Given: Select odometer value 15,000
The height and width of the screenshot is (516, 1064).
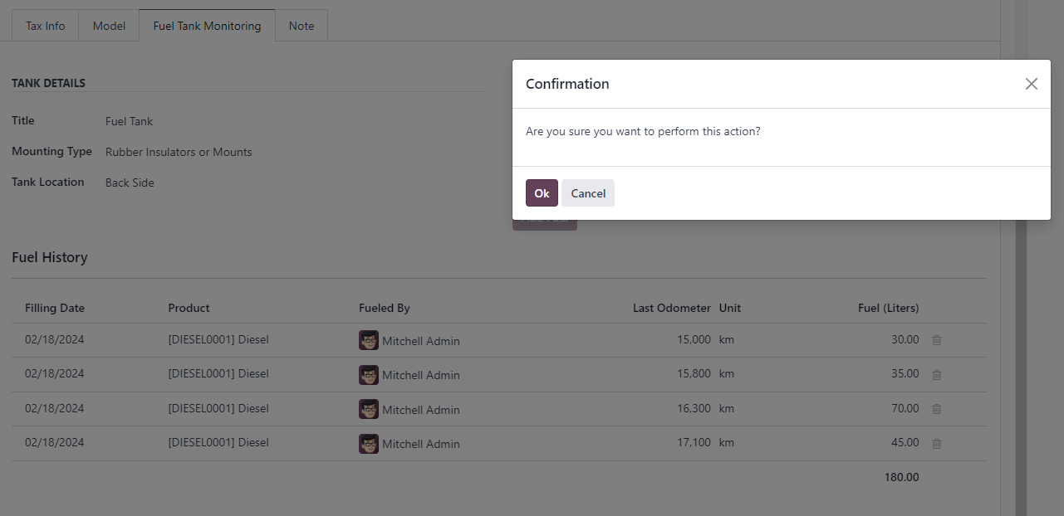Looking at the screenshot, I should point(694,339).
